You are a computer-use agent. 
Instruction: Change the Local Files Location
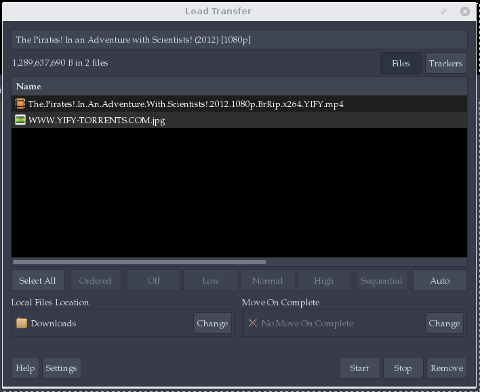(x=212, y=323)
